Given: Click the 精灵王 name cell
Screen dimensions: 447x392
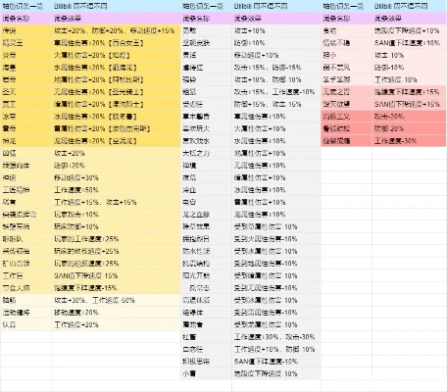Looking at the screenshot, I should 25,43.
